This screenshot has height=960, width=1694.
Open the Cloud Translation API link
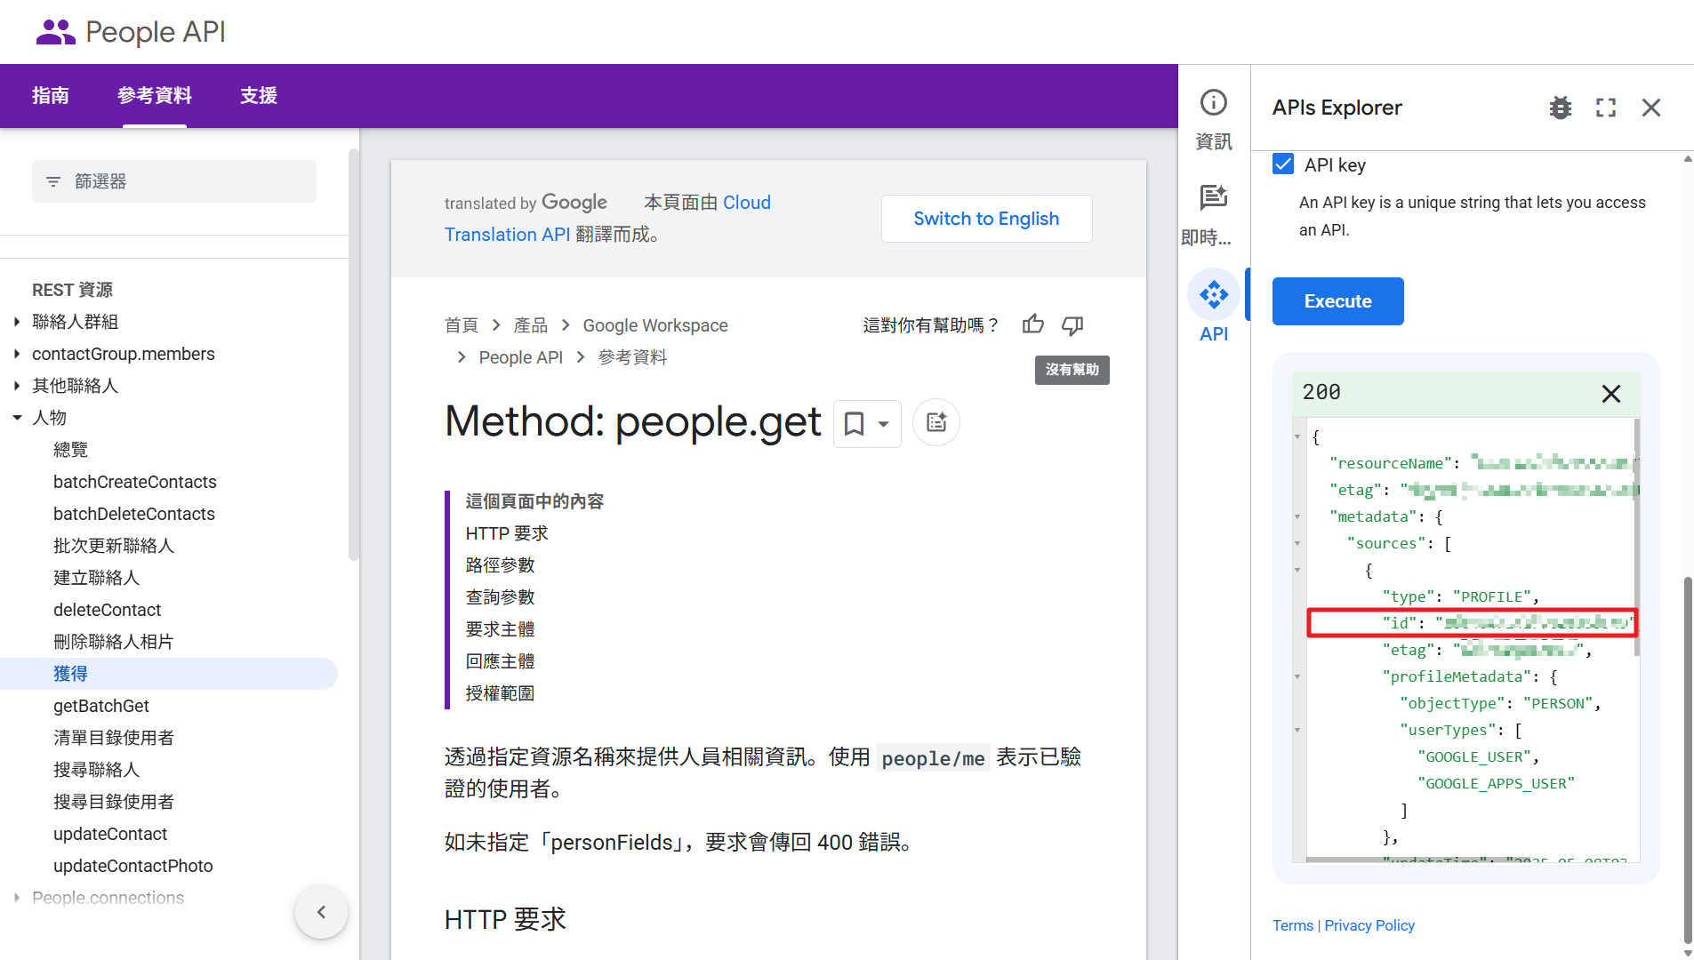point(507,235)
